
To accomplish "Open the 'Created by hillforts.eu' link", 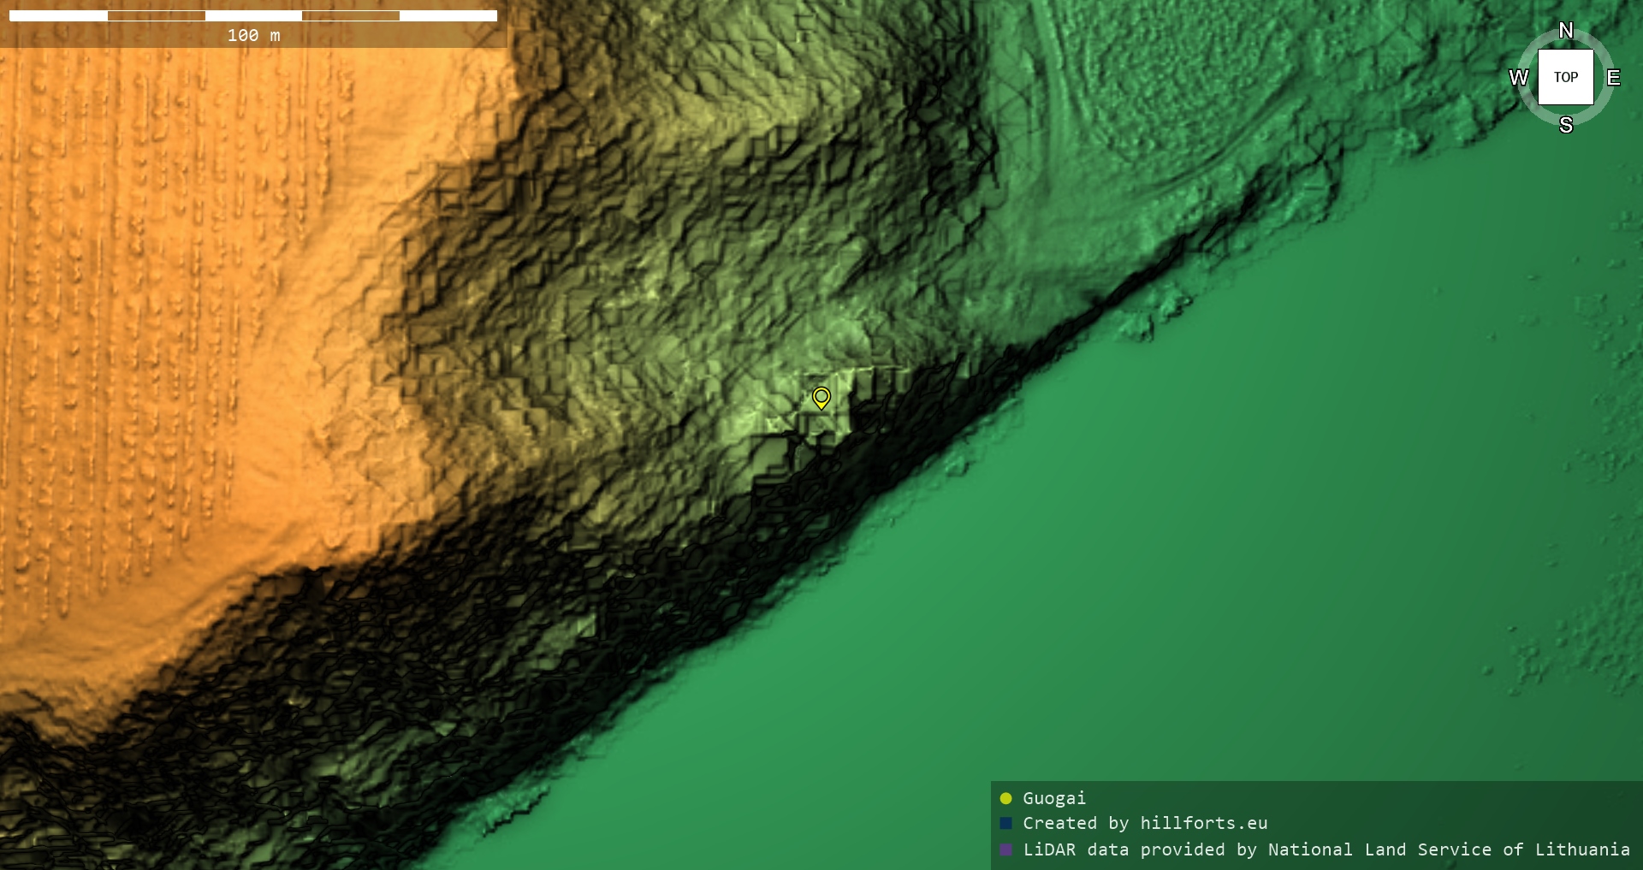I will (1145, 823).
